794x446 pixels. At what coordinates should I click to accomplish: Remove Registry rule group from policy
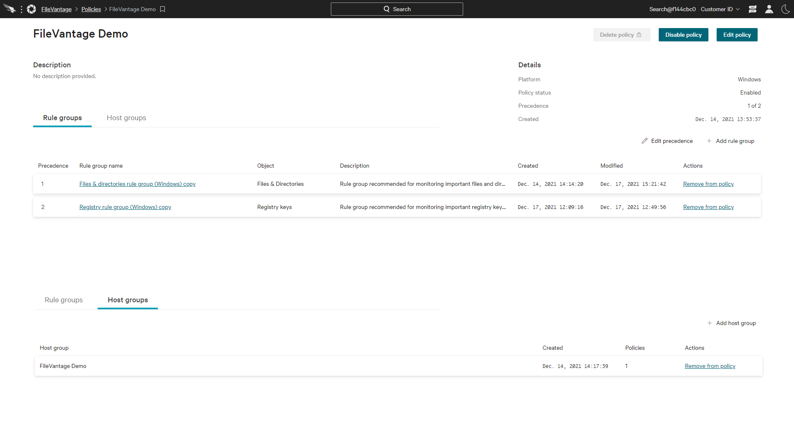(708, 207)
